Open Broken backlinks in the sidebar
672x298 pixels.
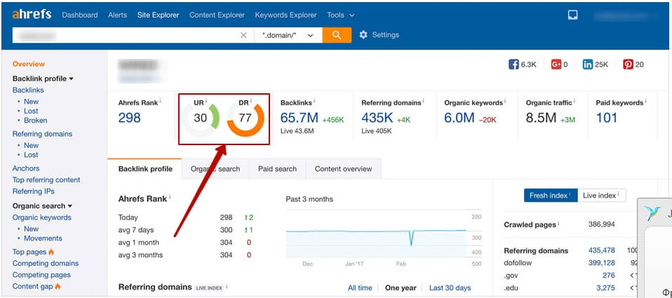(x=36, y=121)
